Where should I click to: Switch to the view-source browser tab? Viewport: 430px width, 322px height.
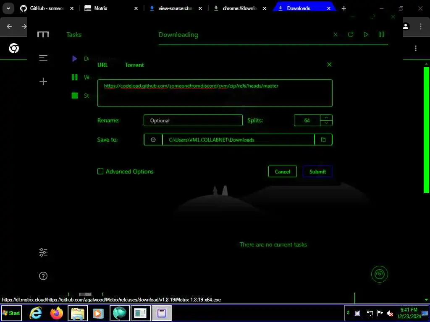176,8
